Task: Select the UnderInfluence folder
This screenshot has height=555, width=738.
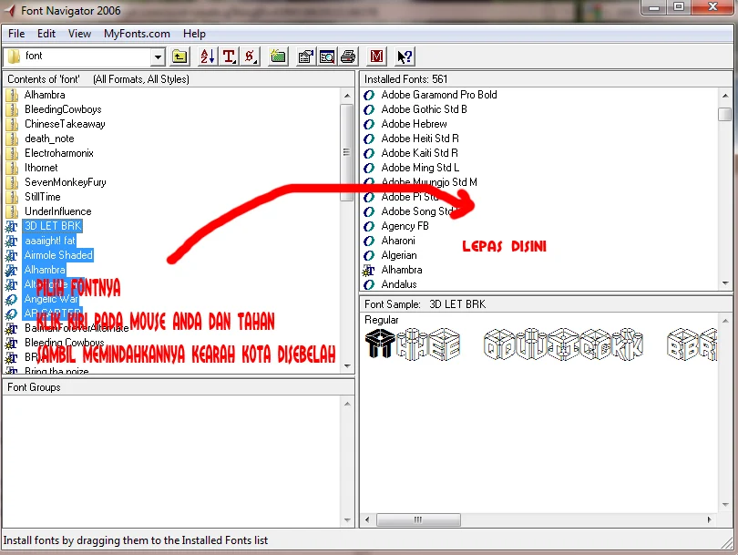Action: tap(58, 211)
